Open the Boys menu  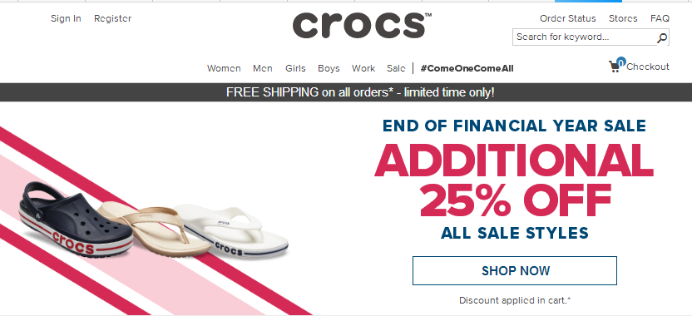click(329, 68)
